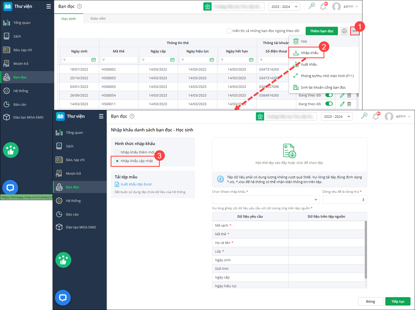Click the calendar icon in Ngày sinh filter
The width and height of the screenshot is (415, 310).
click(x=94, y=60)
